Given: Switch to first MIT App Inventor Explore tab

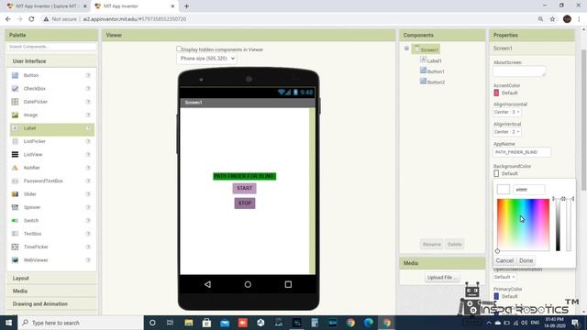Looking at the screenshot, I should pyautogui.click(x=46, y=6).
